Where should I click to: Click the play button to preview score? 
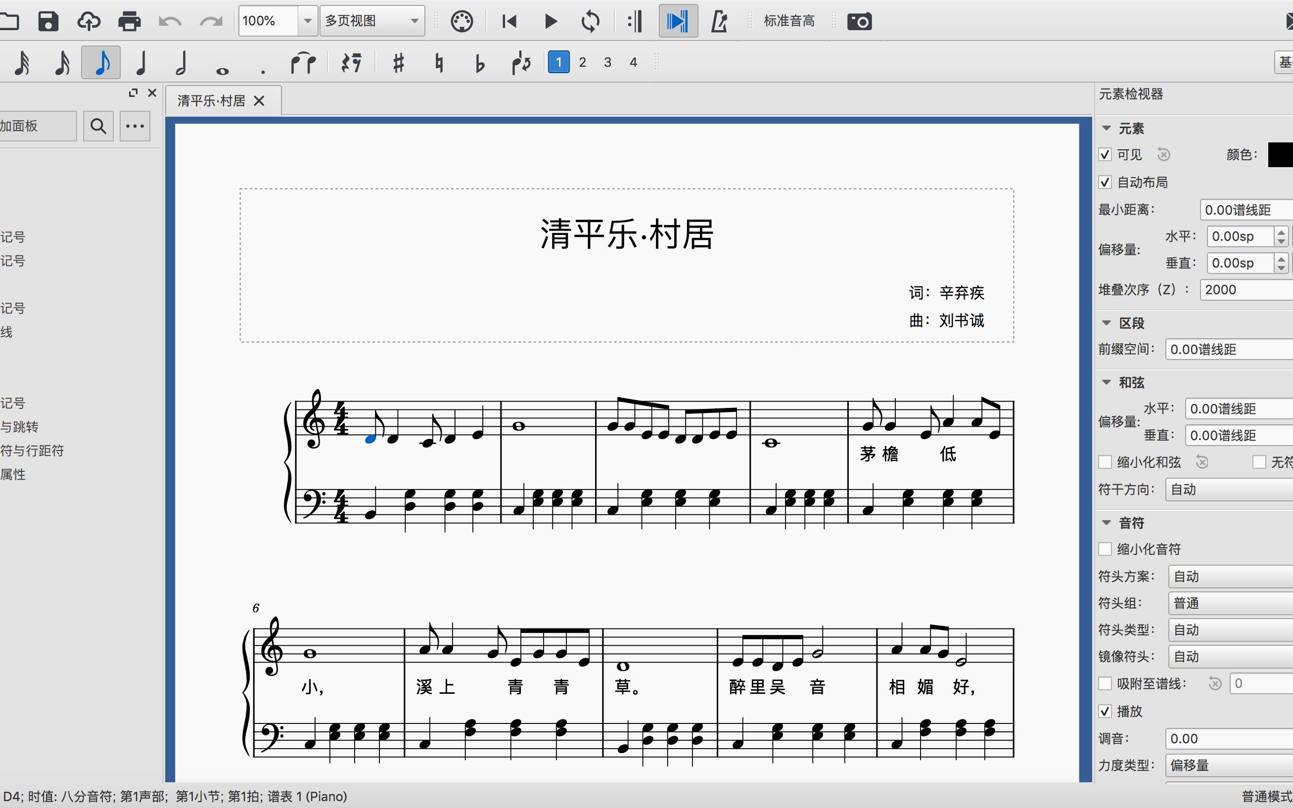point(550,20)
